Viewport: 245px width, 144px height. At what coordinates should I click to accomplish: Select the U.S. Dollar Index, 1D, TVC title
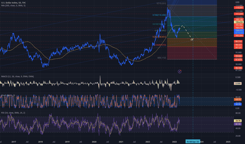pyautogui.click(x=14, y=3)
